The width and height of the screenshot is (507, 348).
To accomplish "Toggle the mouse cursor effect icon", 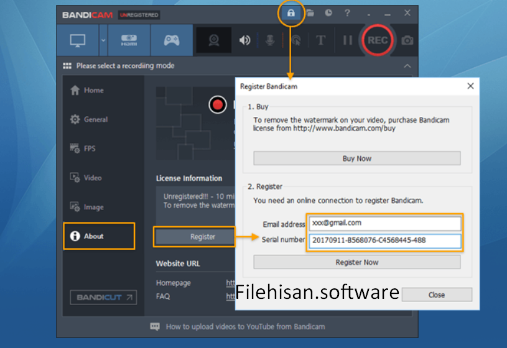I will click(x=296, y=40).
